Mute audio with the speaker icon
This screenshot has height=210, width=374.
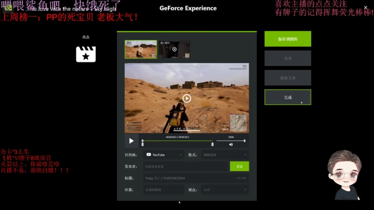point(231,145)
